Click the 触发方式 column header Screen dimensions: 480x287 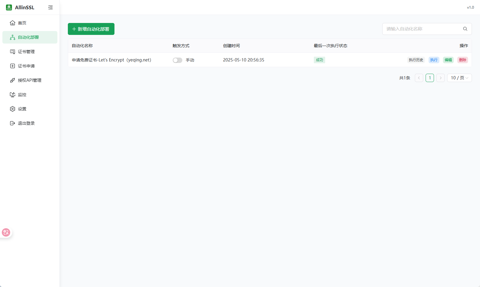181,46
